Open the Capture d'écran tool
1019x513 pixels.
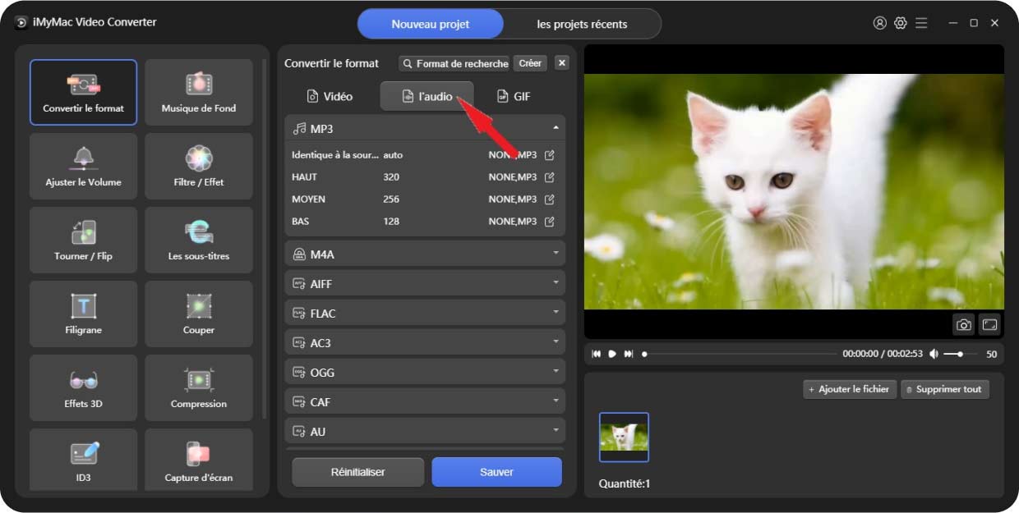click(199, 460)
